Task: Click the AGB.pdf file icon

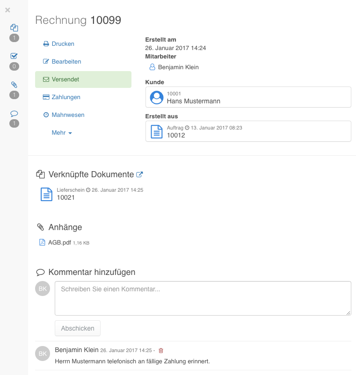Action: click(x=42, y=242)
